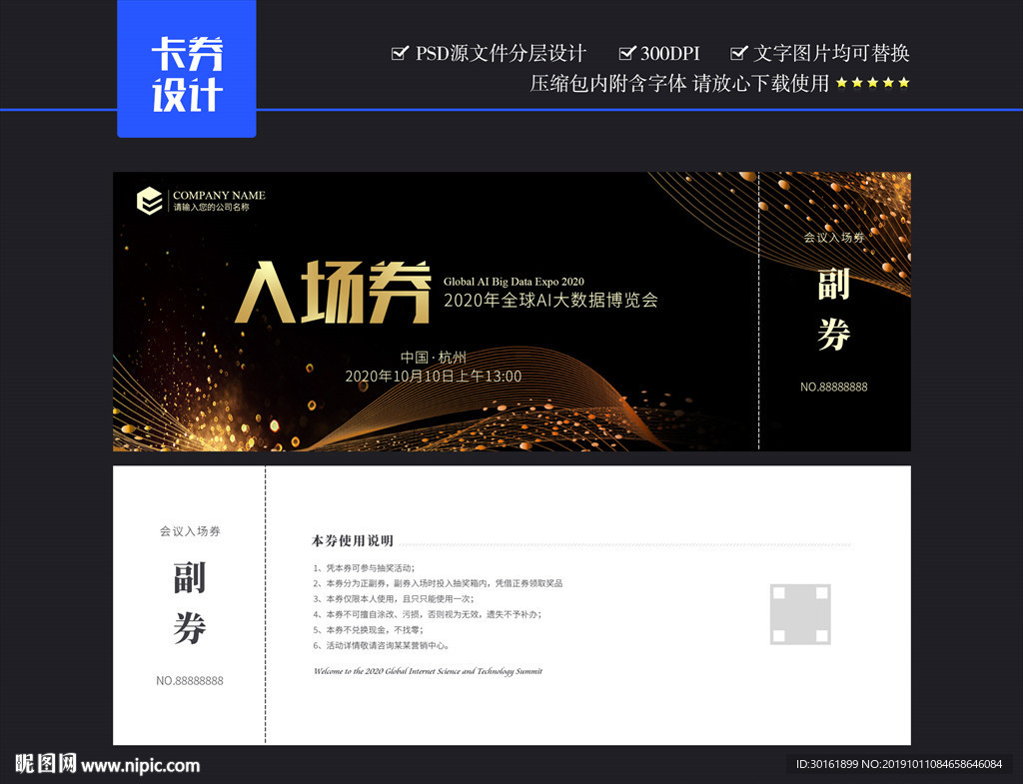Click the Welcome to 2020 Global Summit text
The height and width of the screenshot is (784, 1023).
[x=430, y=671]
